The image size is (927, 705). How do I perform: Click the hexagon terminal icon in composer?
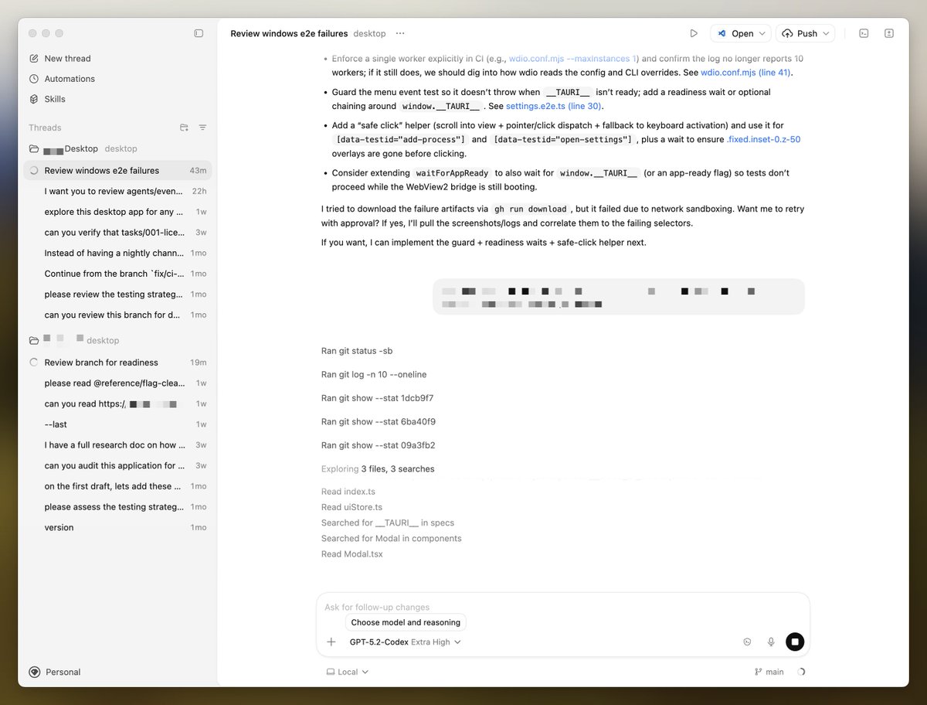pyautogui.click(x=747, y=642)
